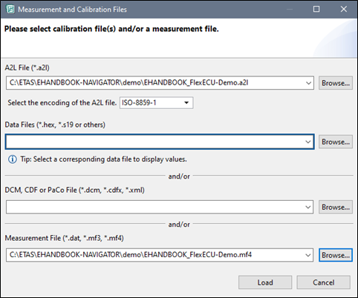This screenshot has width=358, height=298.
Task: Expand the DCM, CDF or PaCo file dropdown
Action: [x=308, y=207]
